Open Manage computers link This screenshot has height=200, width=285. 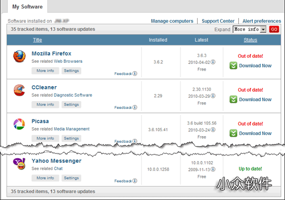pyautogui.click(x=172, y=21)
